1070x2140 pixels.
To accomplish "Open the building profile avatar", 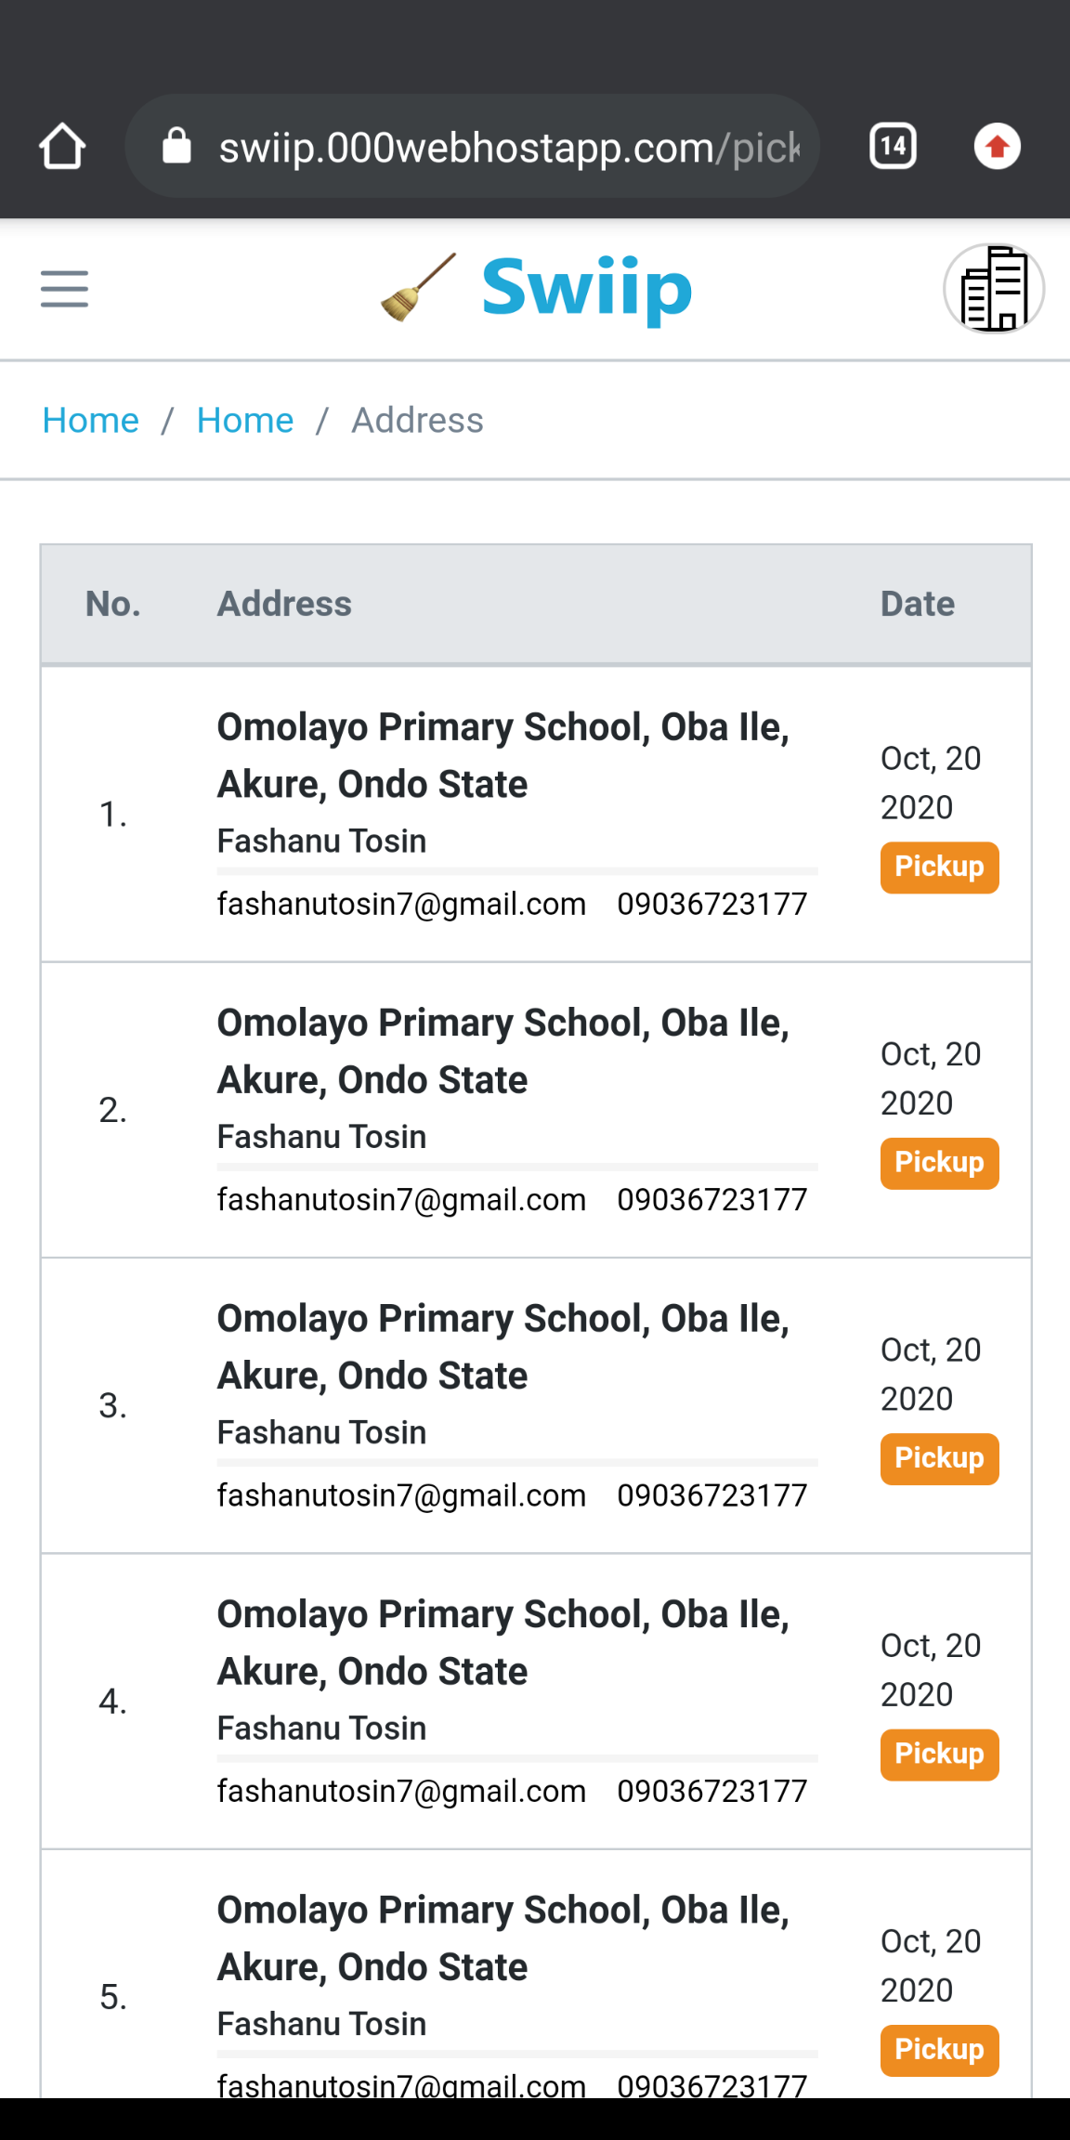I will 993,289.
